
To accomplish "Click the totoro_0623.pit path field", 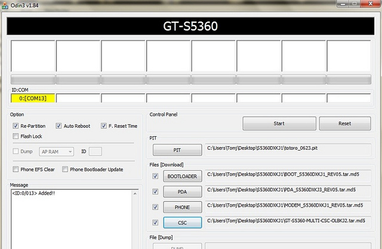I will (288, 150).
